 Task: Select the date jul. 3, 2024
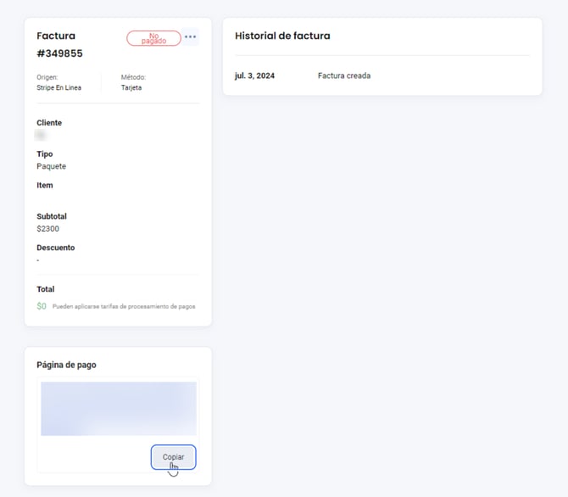click(254, 75)
